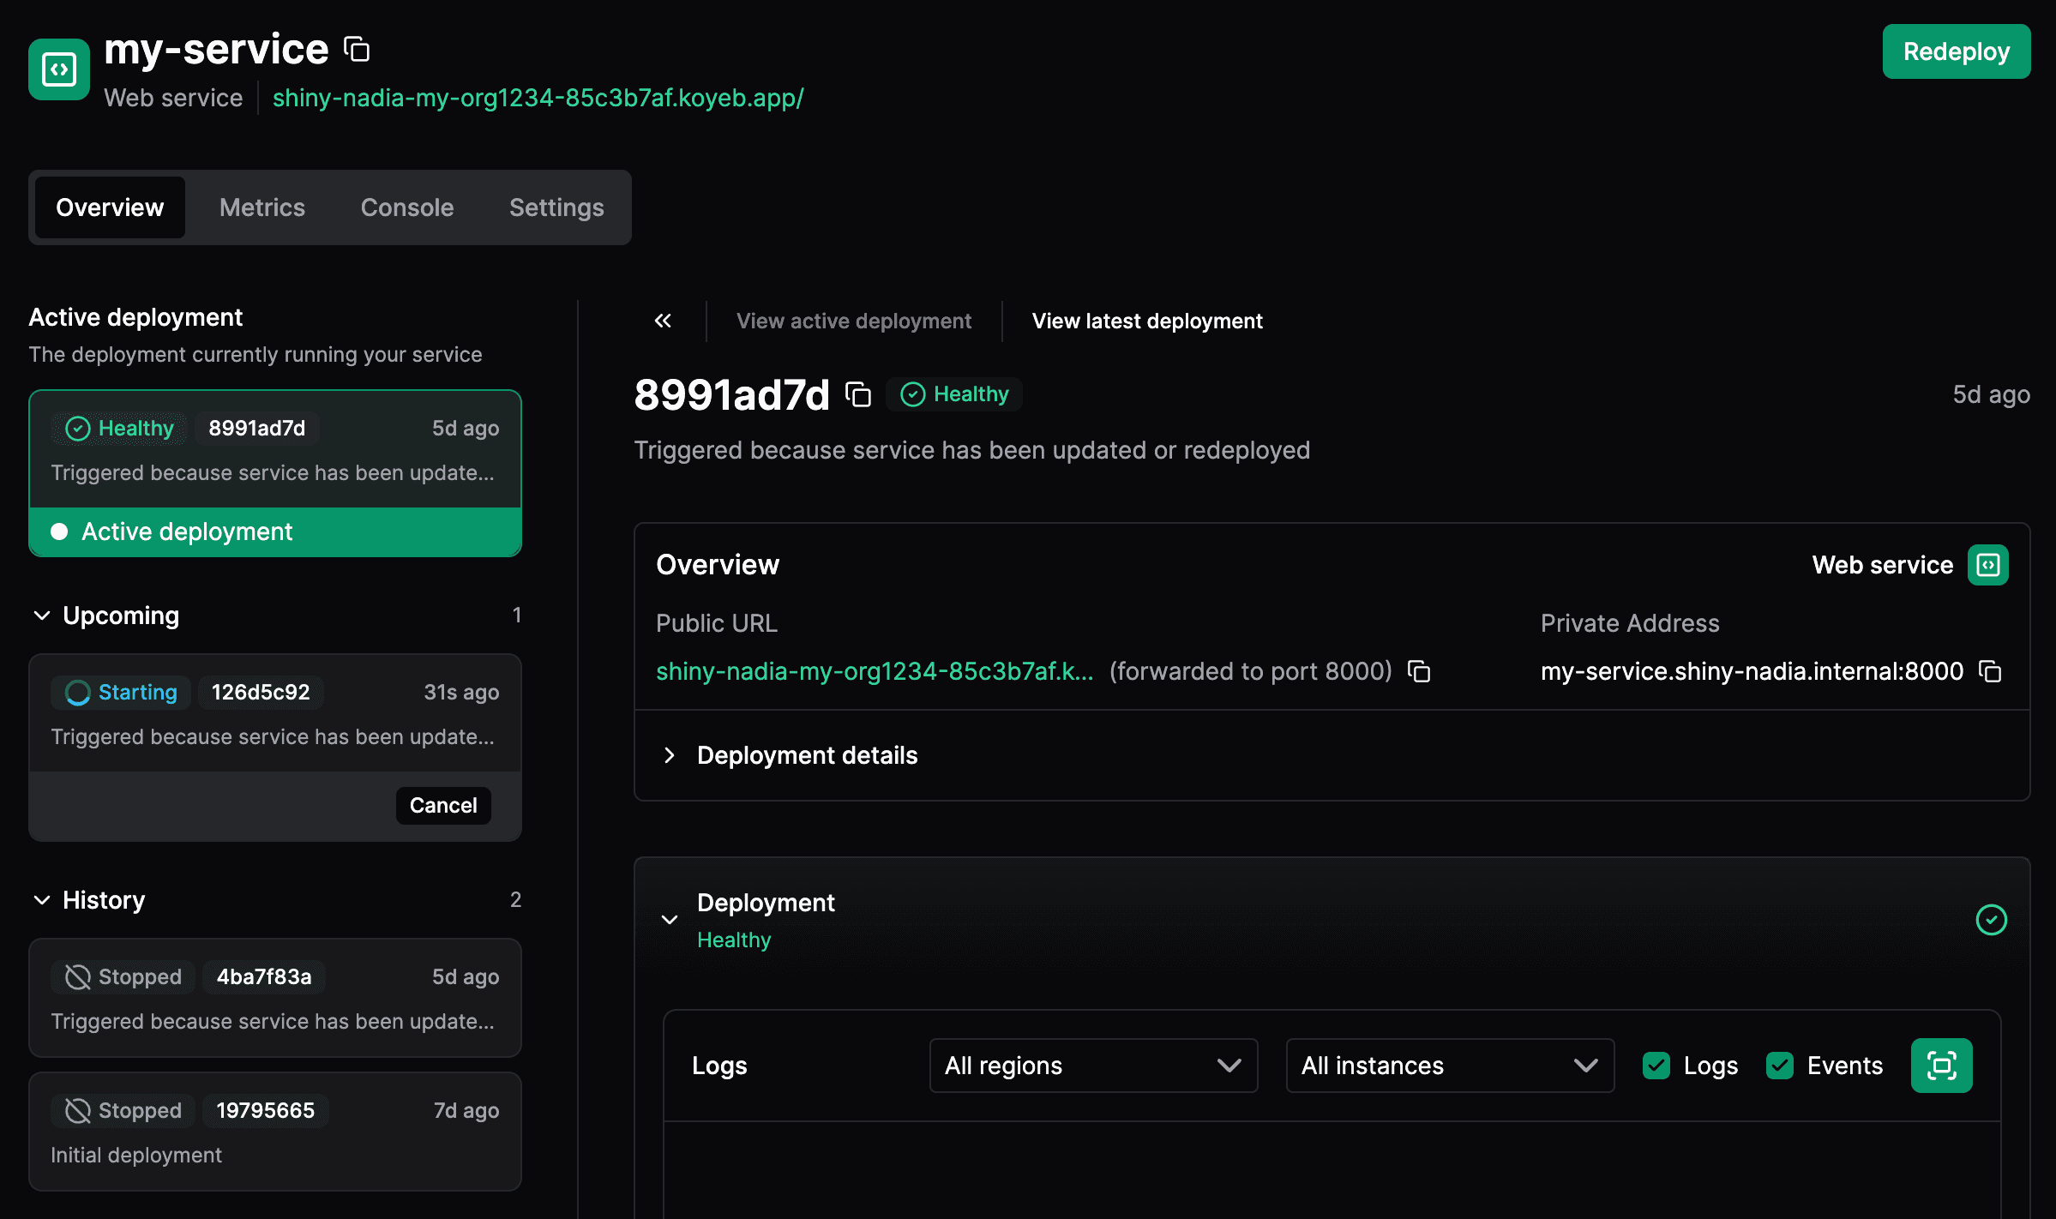
Task: Click the green my-service app icon
Action: click(x=59, y=69)
